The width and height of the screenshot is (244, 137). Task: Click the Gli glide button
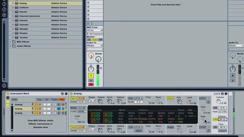point(215,127)
